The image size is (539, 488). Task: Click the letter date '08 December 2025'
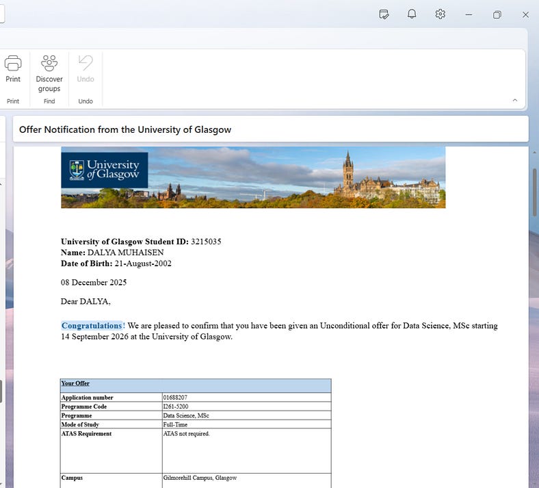[x=94, y=283]
